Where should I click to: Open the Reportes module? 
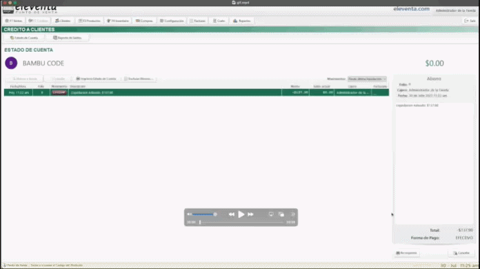241,21
